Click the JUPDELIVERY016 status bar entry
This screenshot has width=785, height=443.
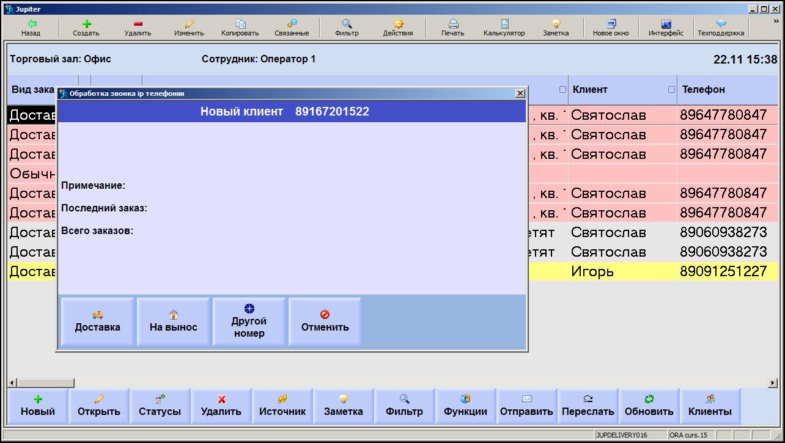(x=630, y=435)
